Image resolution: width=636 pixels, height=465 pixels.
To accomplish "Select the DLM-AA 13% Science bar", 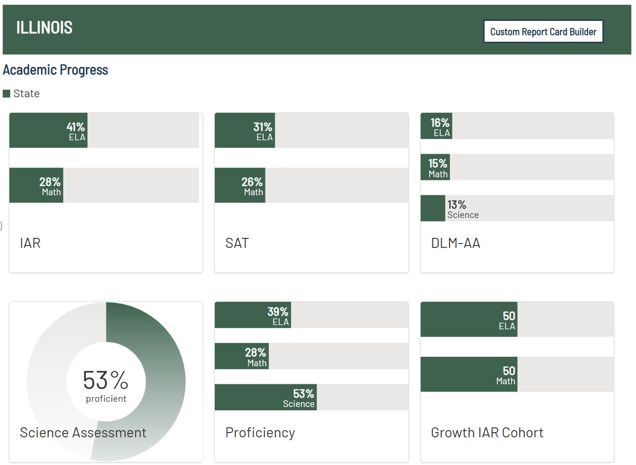I will [433, 209].
